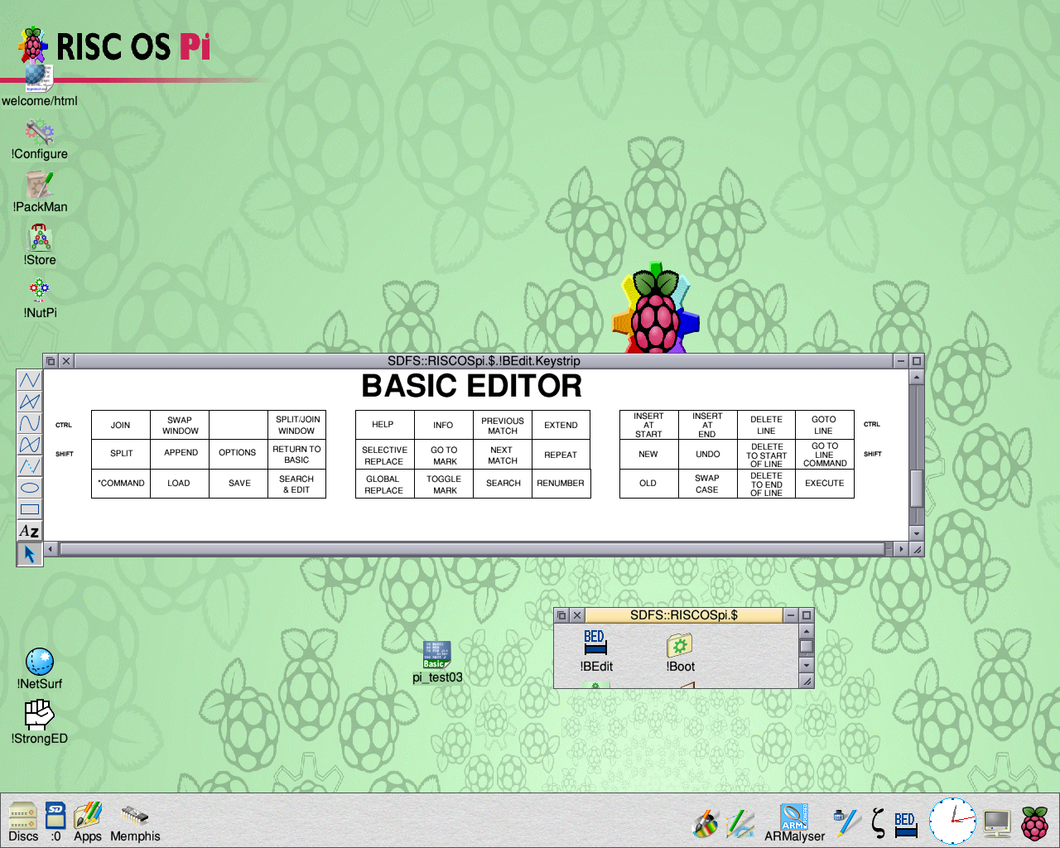Click the Memphis RAM disc icon

point(135,823)
